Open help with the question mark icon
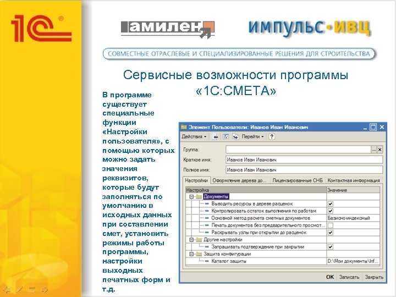 [272, 136]
